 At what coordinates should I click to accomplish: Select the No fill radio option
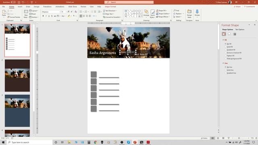click(229, 44)
